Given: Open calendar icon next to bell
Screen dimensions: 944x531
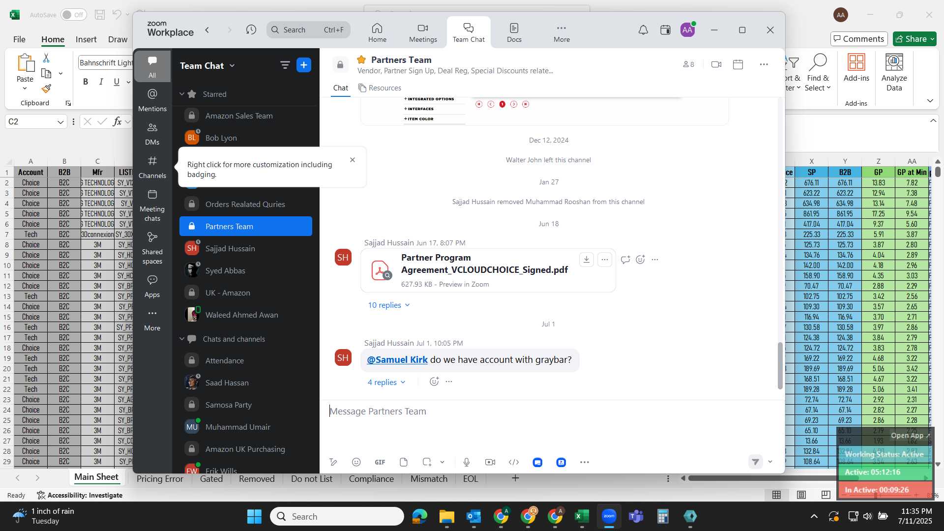Looking at the screenshot, I should point(665,30).
